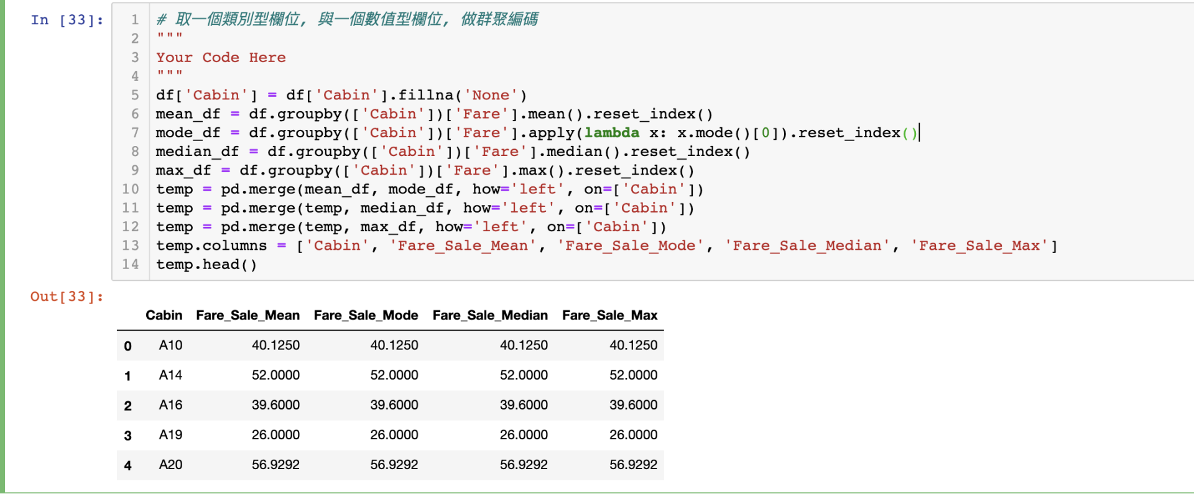Click the mean_df assignment line
This screenshot has height=494, width=1194.
(x=434, y=114)
